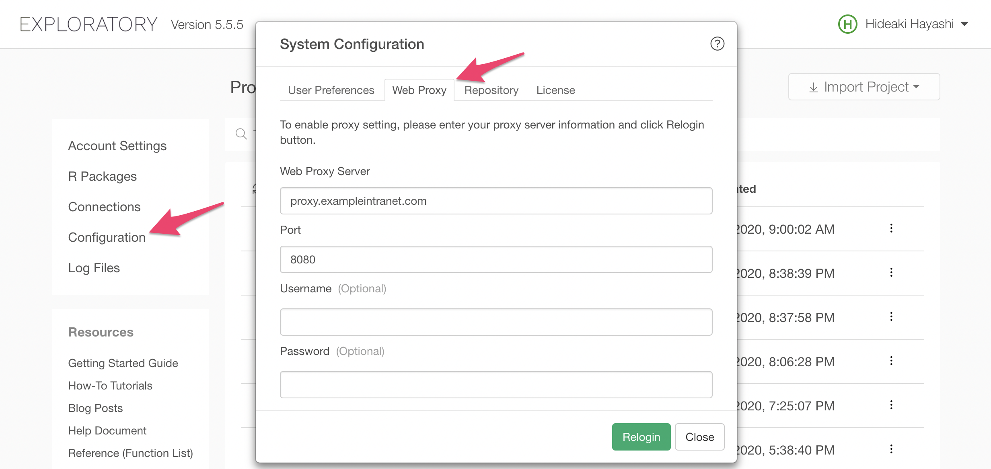Viewport: 991px width, 469px height.
Task: Click the help question mark icon
Action: (717, 44)
